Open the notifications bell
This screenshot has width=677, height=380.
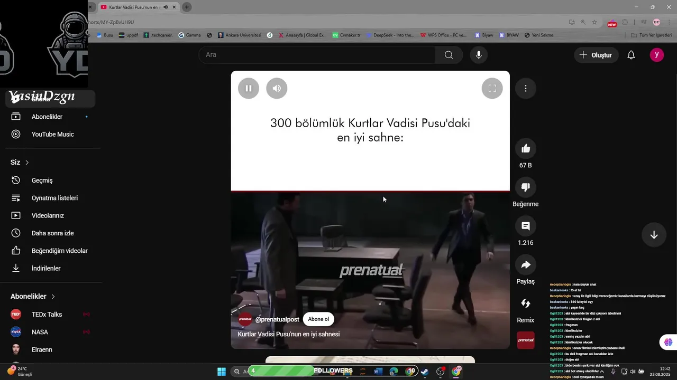point(631,55)
